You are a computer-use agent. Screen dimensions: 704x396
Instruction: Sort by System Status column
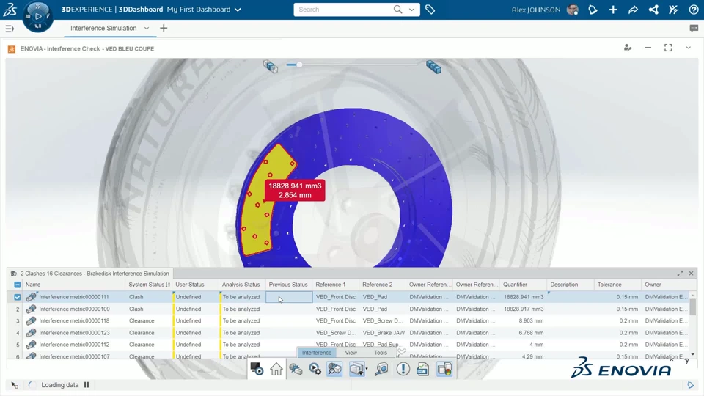[x=149, y=285]
